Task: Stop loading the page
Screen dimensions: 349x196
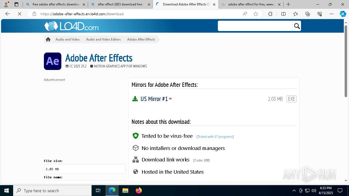Action: pos(20,14)
